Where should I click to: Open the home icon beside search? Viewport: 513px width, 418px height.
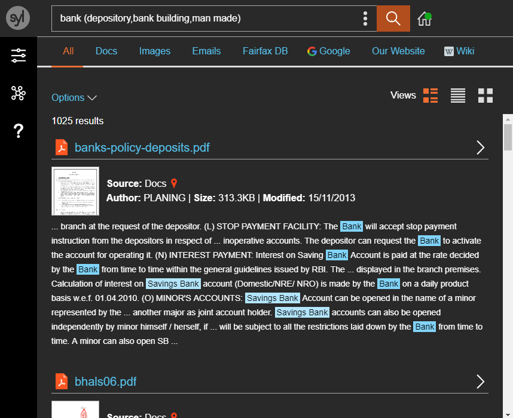point(425,19)
